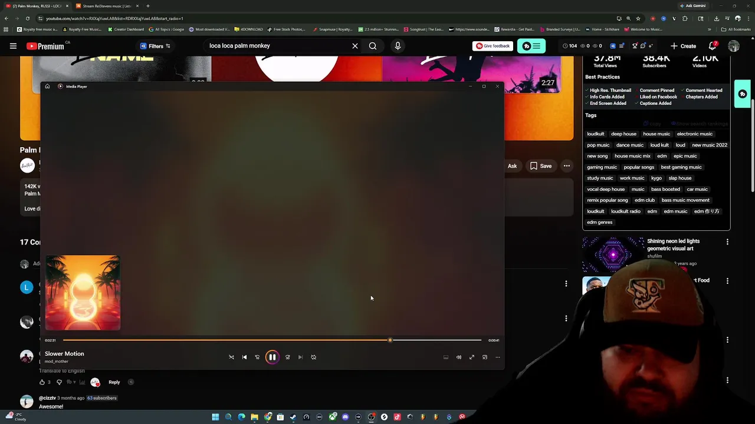Screen dimensions: 755x424
Task: Open video more actions ellipsis
Action: [567, 166]
